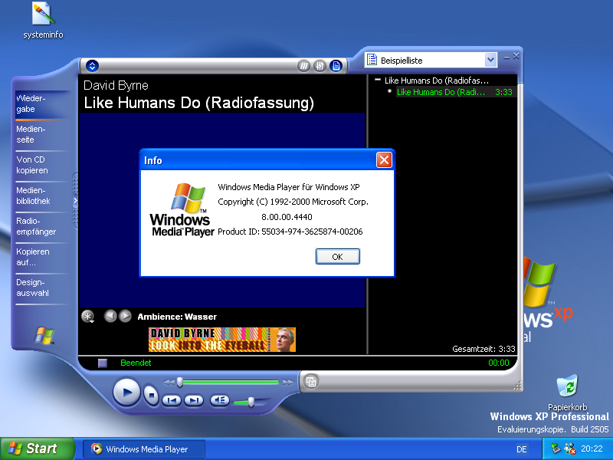Open the Wiedergabe tab
The image size is (613, 460).
tap(41, 103)
